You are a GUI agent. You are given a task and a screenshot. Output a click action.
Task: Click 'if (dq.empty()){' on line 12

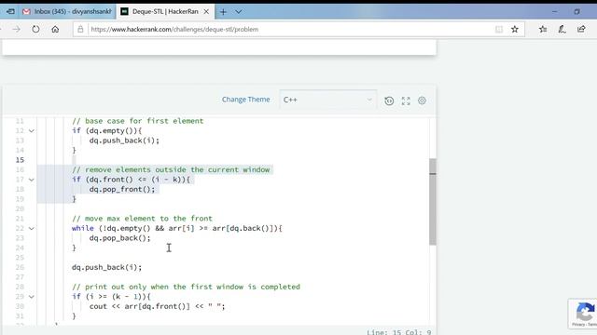tap(107, 130)
